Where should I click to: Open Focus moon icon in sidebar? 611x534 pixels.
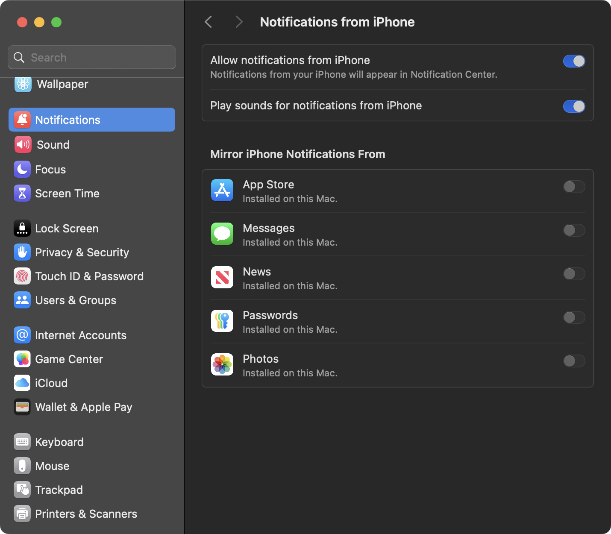coord(22,169)
